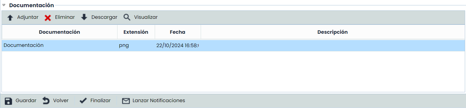Click the Visualizar magnifying glass icon
Image resolution: width=466 pixels, height=109 pixels.
click(127, 17)
